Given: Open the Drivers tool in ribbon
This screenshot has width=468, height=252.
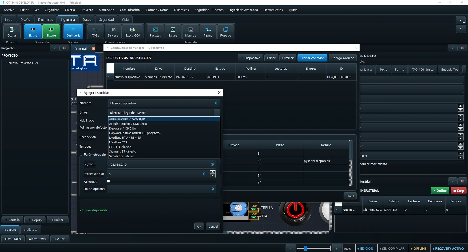Looking at the screenshot, I should point(113,32).
